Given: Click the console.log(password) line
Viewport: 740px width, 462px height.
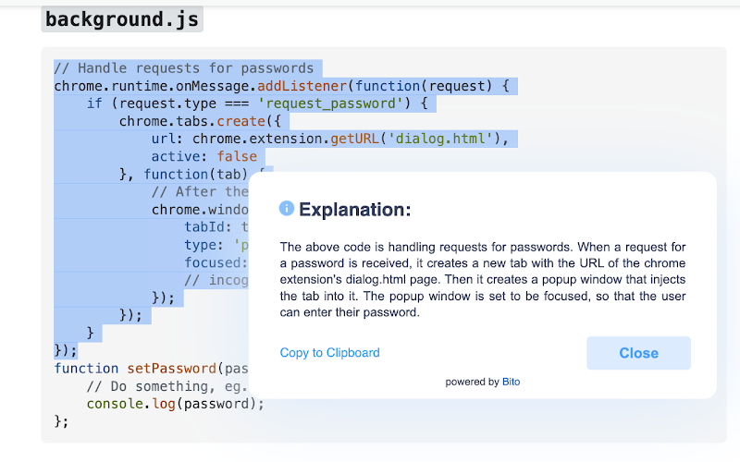Looking at the screenshot, I should [175, 404].
